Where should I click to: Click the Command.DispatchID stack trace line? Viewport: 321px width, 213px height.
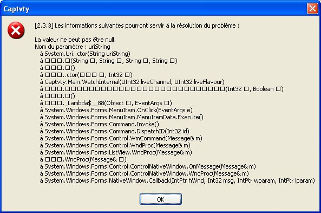tap(114, 131)
